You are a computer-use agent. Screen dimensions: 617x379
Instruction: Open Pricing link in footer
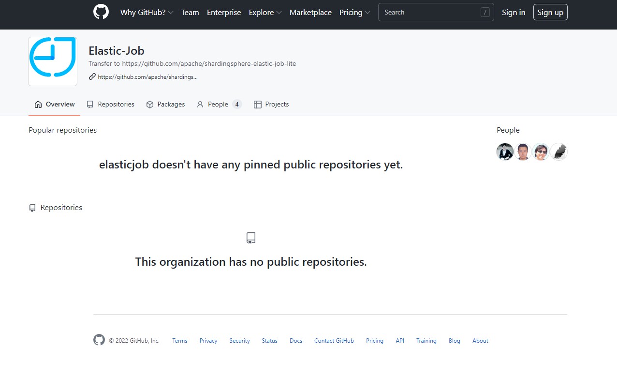click(374, 341)
